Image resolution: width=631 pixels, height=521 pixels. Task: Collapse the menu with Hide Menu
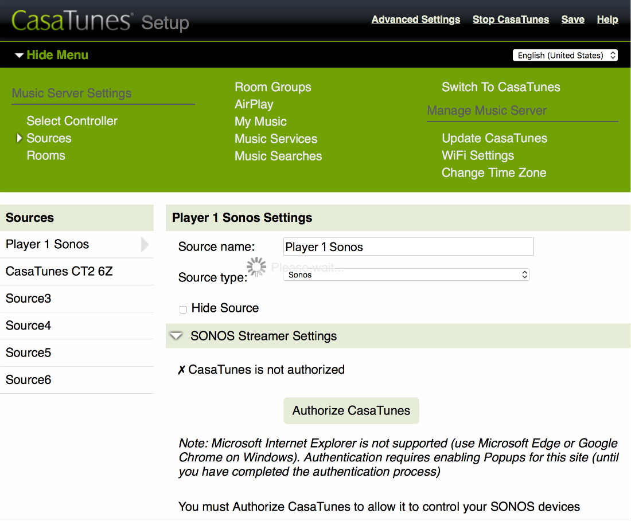point(52,55)
